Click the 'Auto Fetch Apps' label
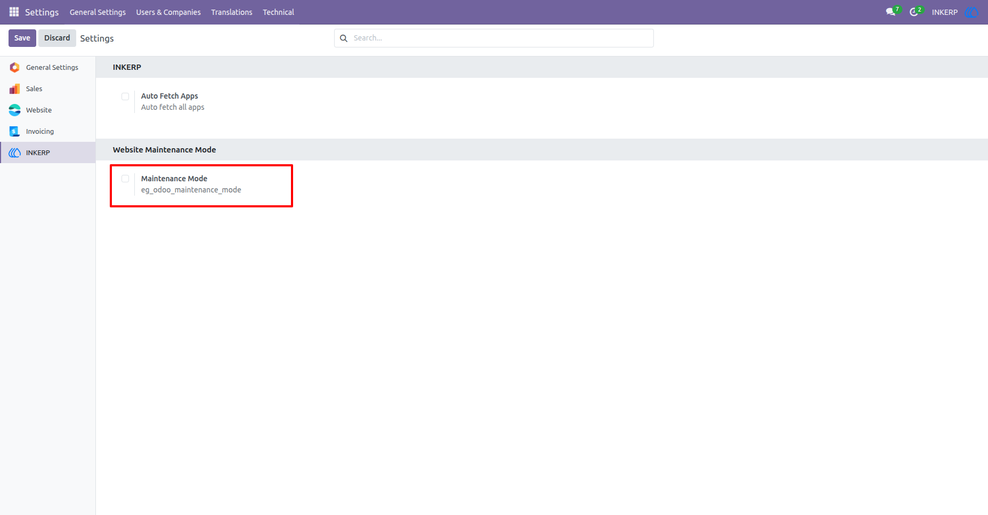This screenshot has height=515, width=988. [169, 96]
